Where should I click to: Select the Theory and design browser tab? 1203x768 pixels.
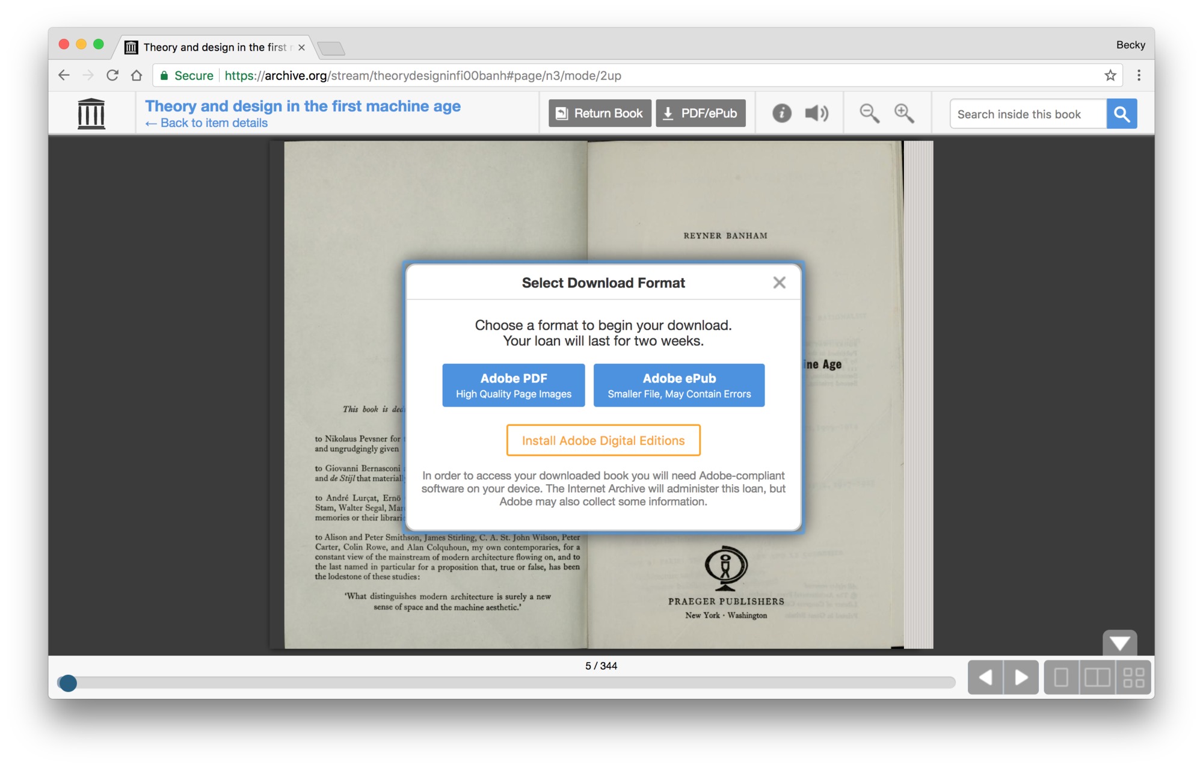pos(214,47)
